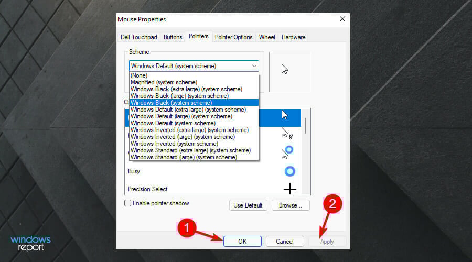Image resolution: width=472 pixels, height=262 pixels.
Task: Click the scheme preview pointer image
Action: click(x=284, y=69)
